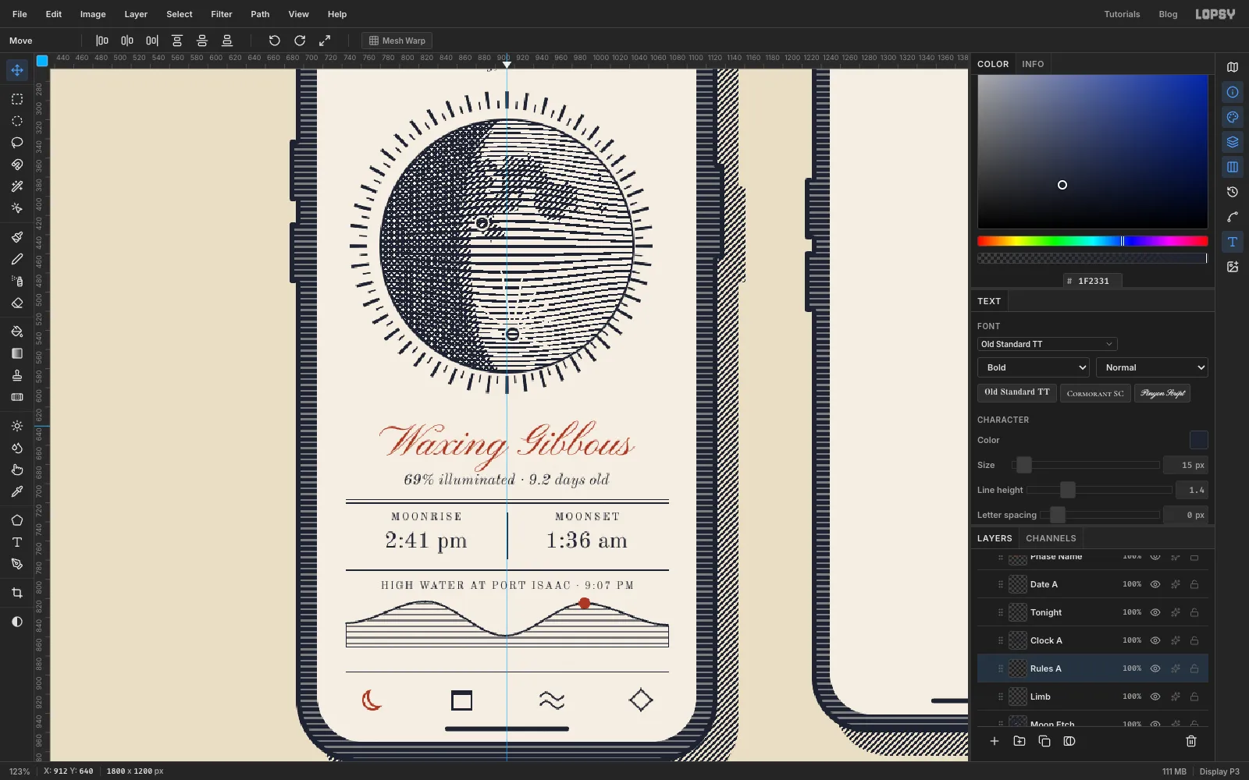Viewport: 1249px width, 780px height.
Task: Select the eraser tool
Action: tap(17, 303)
